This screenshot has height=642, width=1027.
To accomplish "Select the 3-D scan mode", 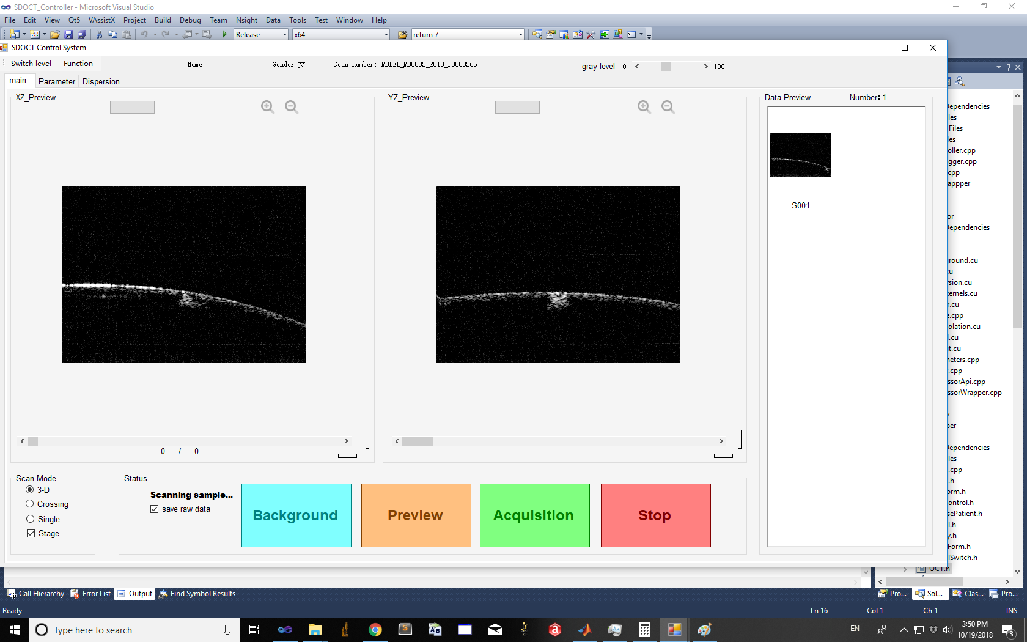I will (x=30, y=490).
